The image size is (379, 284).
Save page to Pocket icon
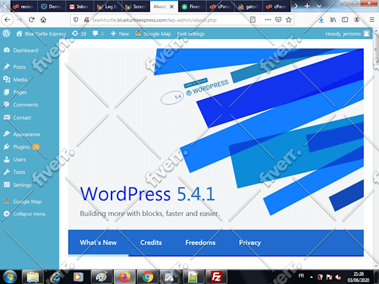pyautogui.click(x=279, y=20)
